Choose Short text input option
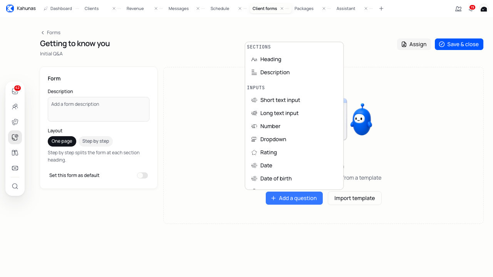The width and height of the screenshot is (493, 277). click(294, 100)
